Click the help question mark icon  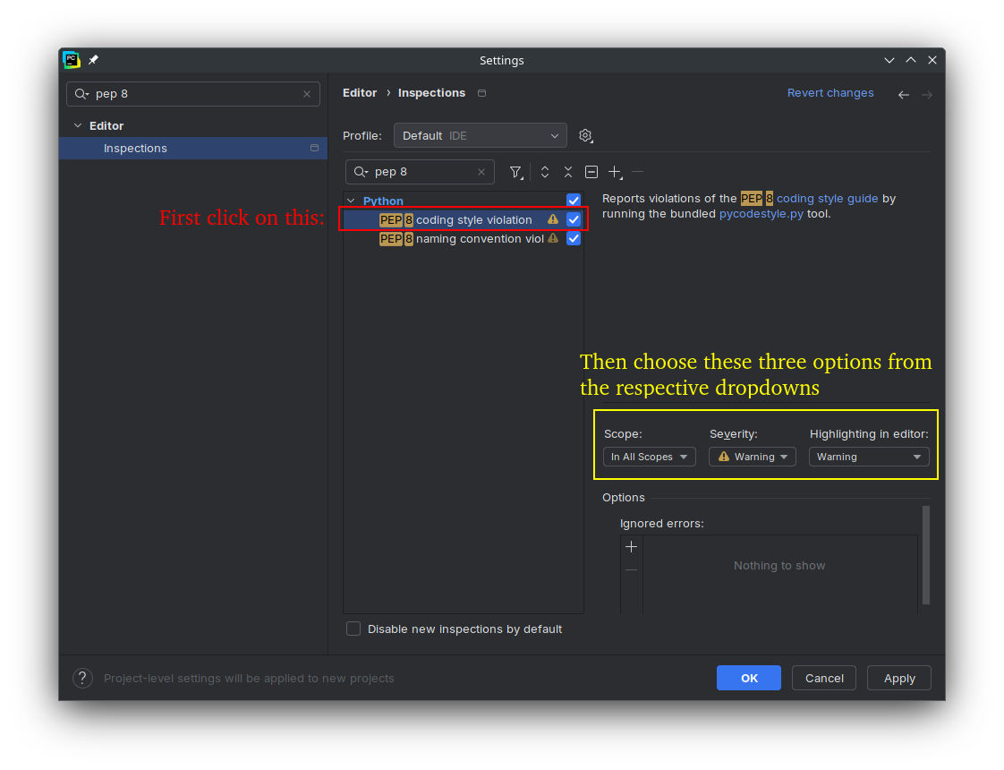[x=82, y=678]
